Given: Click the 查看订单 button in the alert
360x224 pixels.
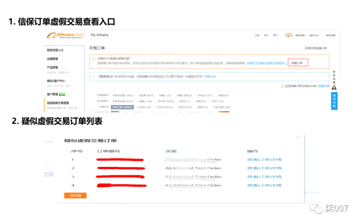Looking at the screenshot, I should pos(298,62).
